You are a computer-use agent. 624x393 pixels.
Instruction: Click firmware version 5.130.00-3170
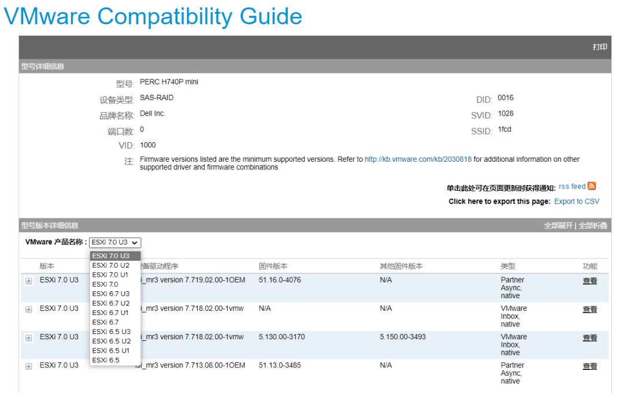[282, 337]
